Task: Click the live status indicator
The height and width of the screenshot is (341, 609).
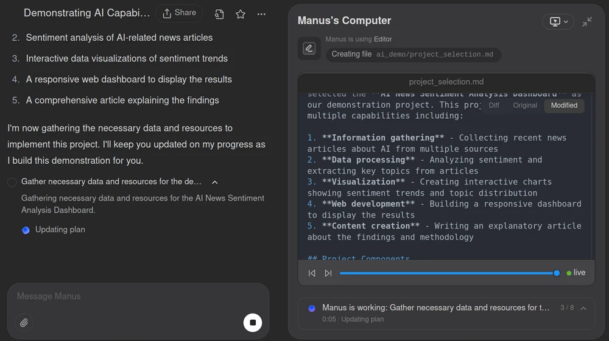Action: pos(576,273)
